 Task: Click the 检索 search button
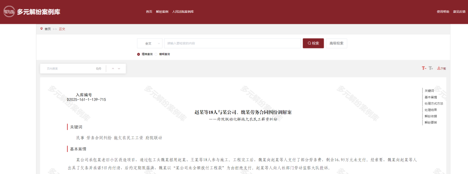click(313, 43)
